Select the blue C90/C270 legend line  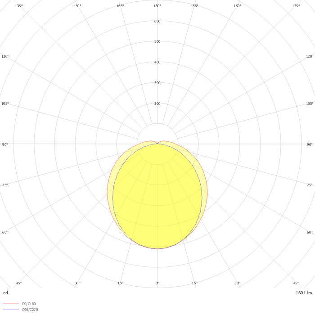coord(11,309)
